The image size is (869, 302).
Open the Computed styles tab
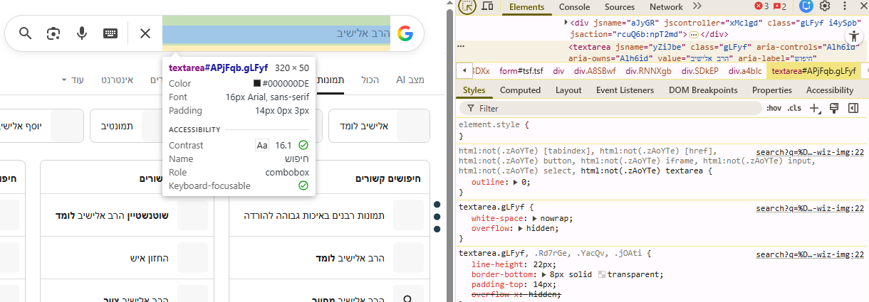tap(520, 90)
